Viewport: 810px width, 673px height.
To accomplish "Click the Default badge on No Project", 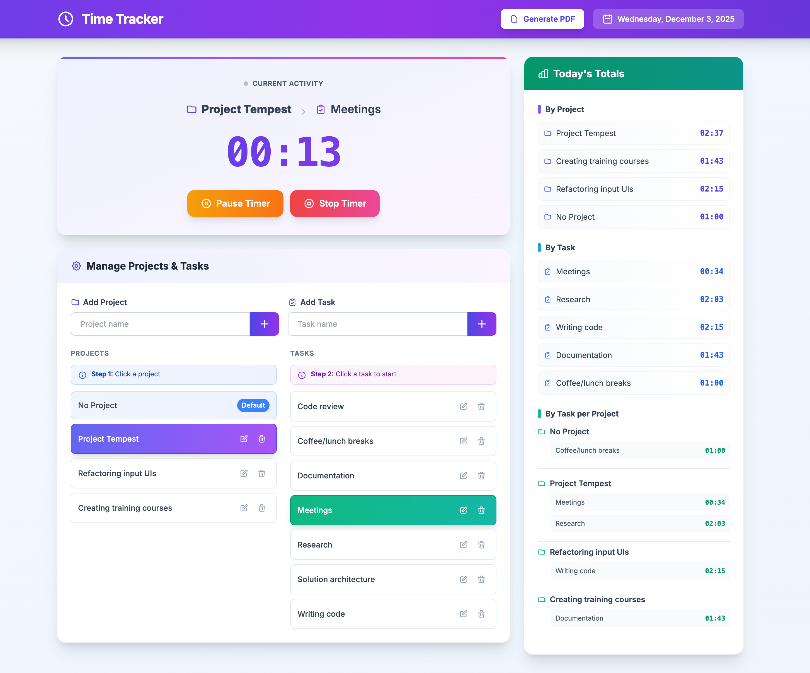I will coord(253,405).
